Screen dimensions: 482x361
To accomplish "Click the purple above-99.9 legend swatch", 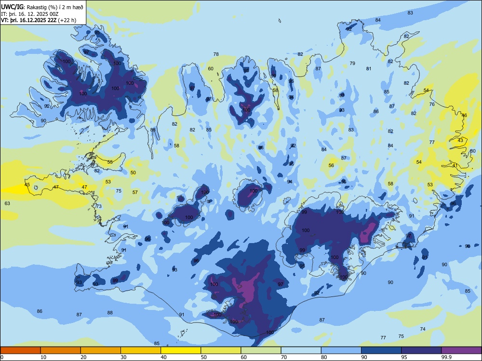I will pyautogui.click(x=461, y=350).
